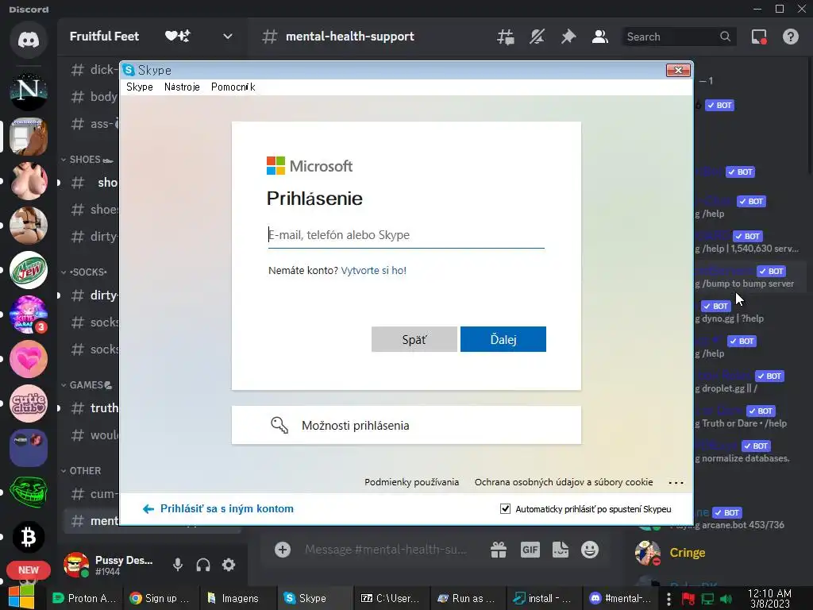
Task: Toggle automatic sign-in on Skype startup checkbox
Action: (x=505, y=509)
